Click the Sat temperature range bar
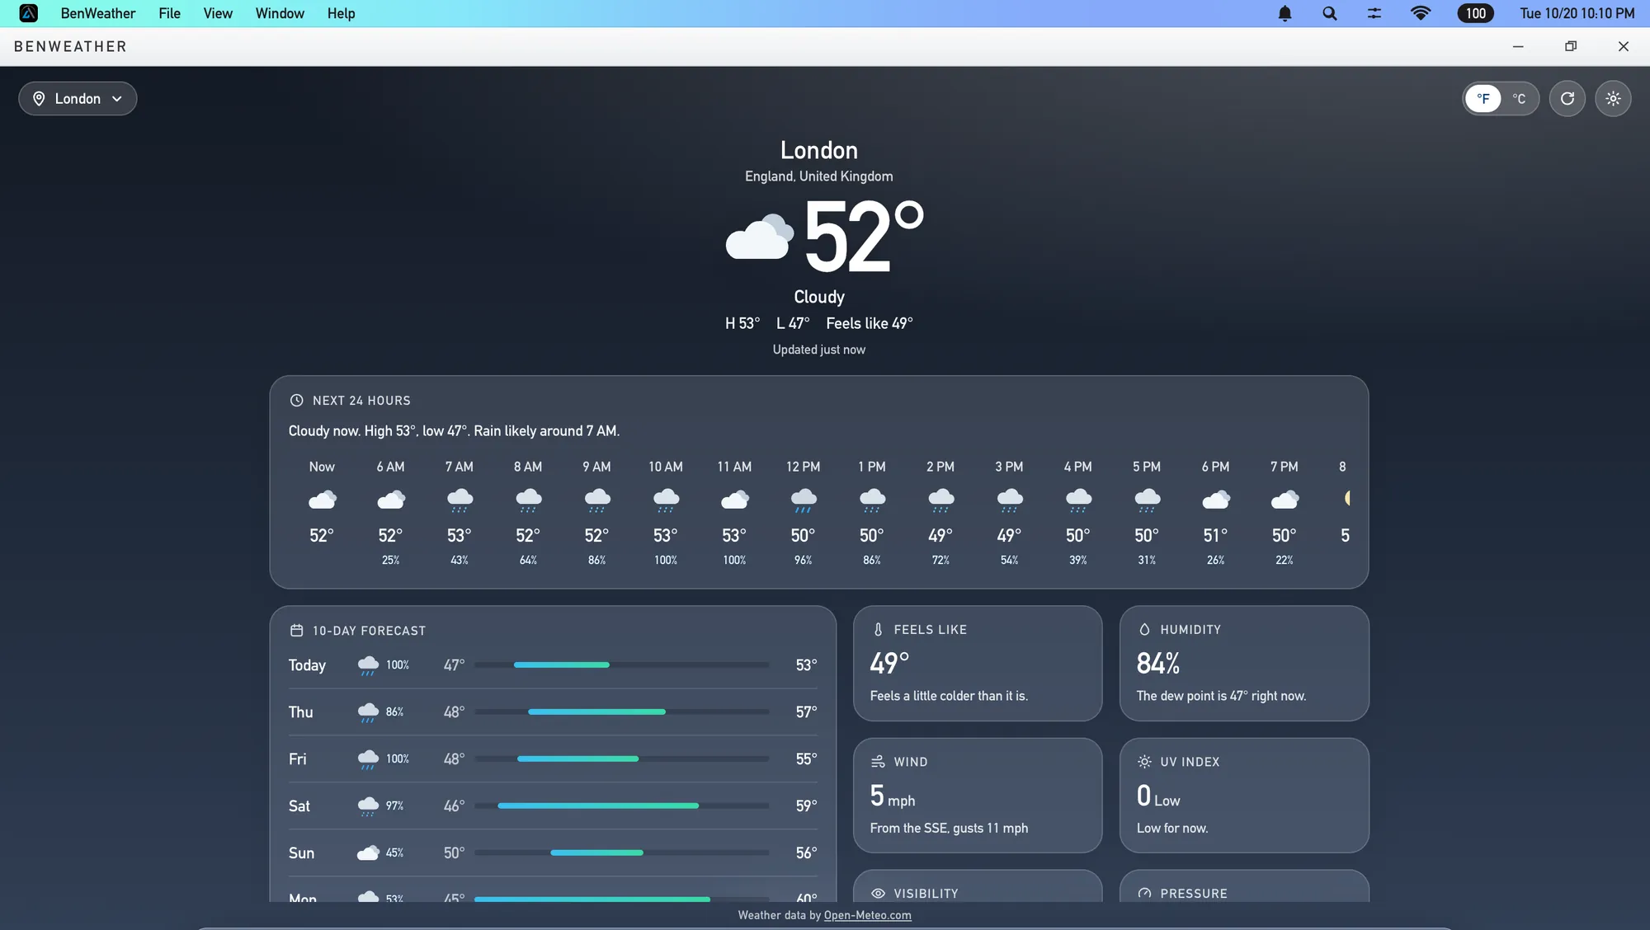Image resolution: width=1650 pixels, height=930 pixels. [621, 806]
